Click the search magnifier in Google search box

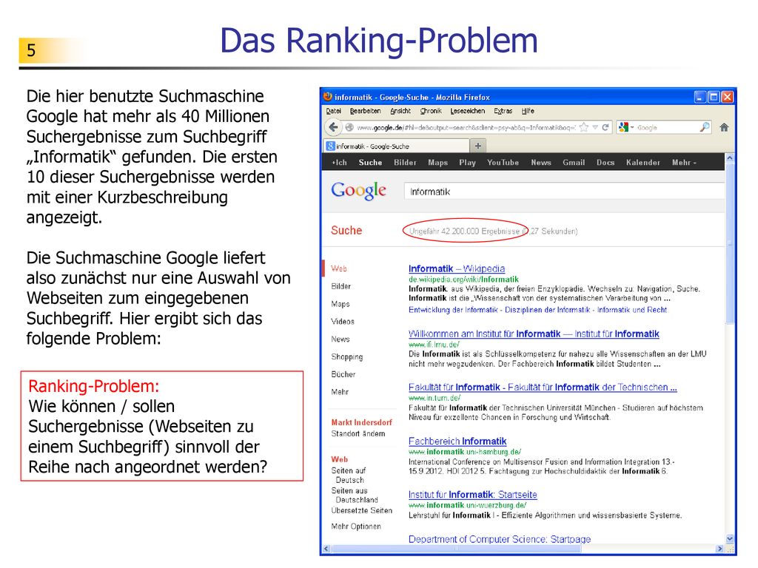tap(705, 127)
